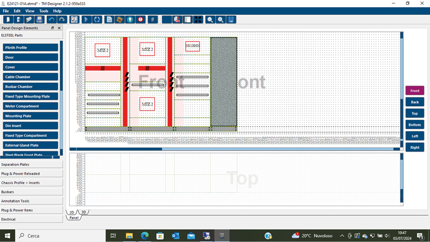
Task: Click the red alert warning icon
Action: 141,20
